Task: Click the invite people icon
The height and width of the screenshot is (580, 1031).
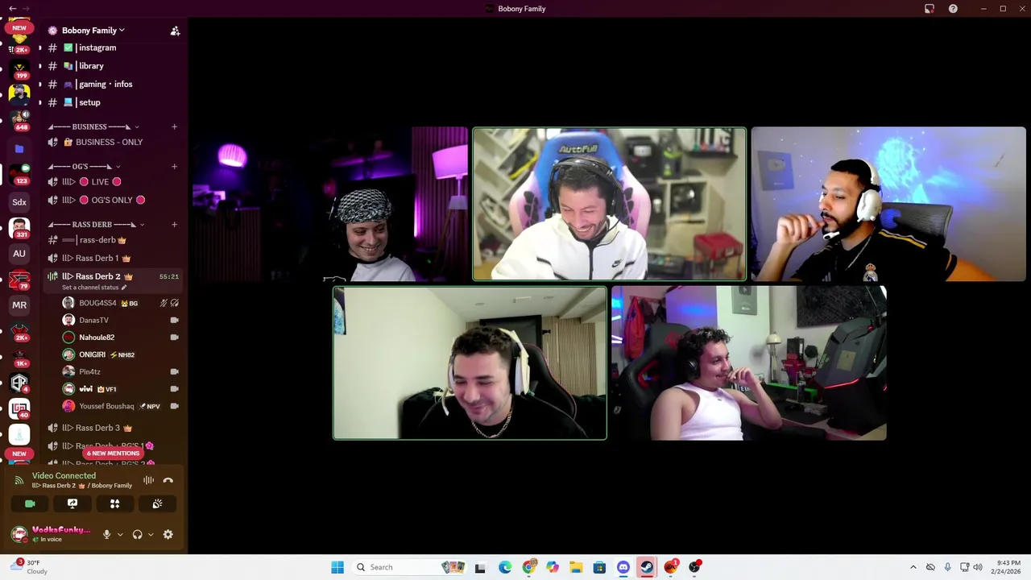Action: coord(175,31)
